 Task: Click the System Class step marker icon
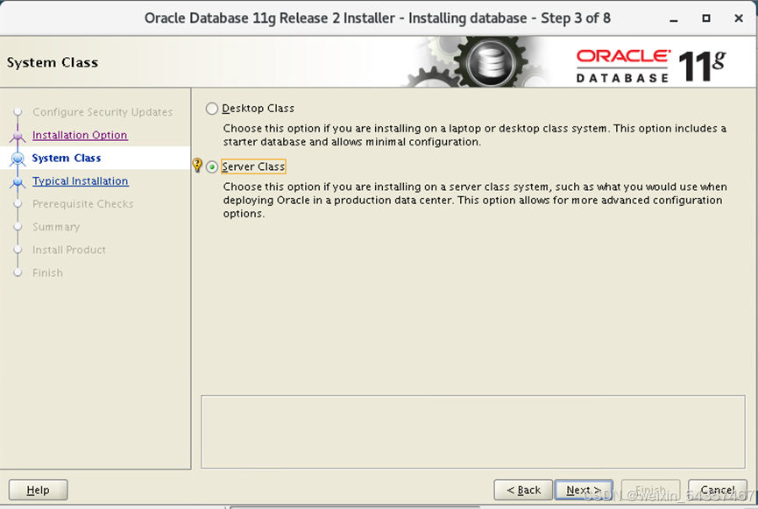click(x=17, y=159)
